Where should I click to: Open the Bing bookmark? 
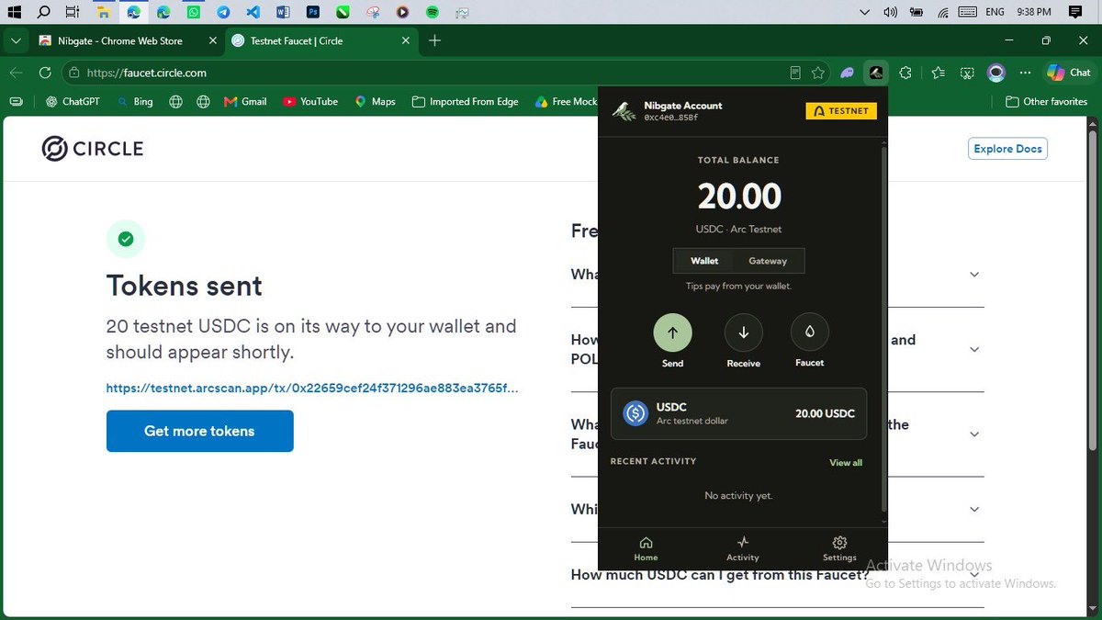pyautogui.click(x=135, y=102)
